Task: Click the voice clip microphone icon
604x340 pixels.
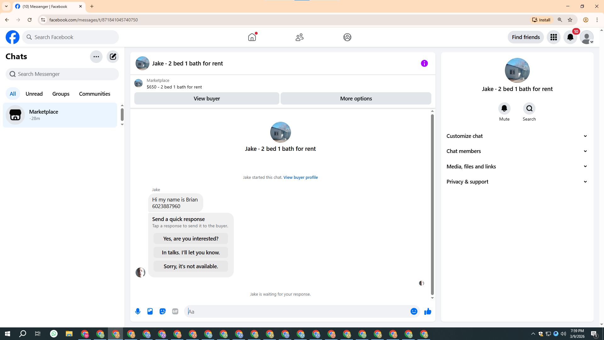Action: 138,311
